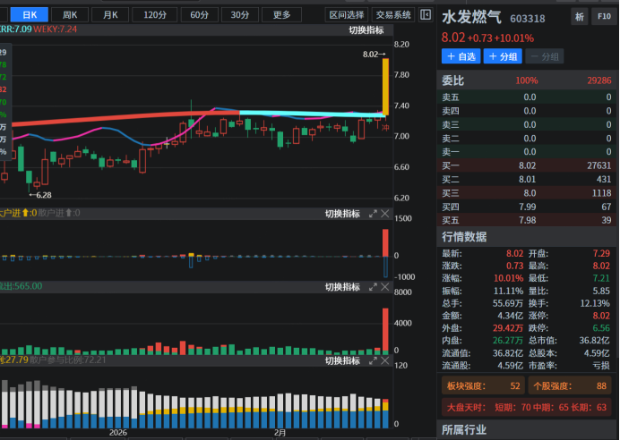This screenshot has width=620, height=440.
Task: Click the blue 分组 add-group button
Action: click(x=503, y=56)
